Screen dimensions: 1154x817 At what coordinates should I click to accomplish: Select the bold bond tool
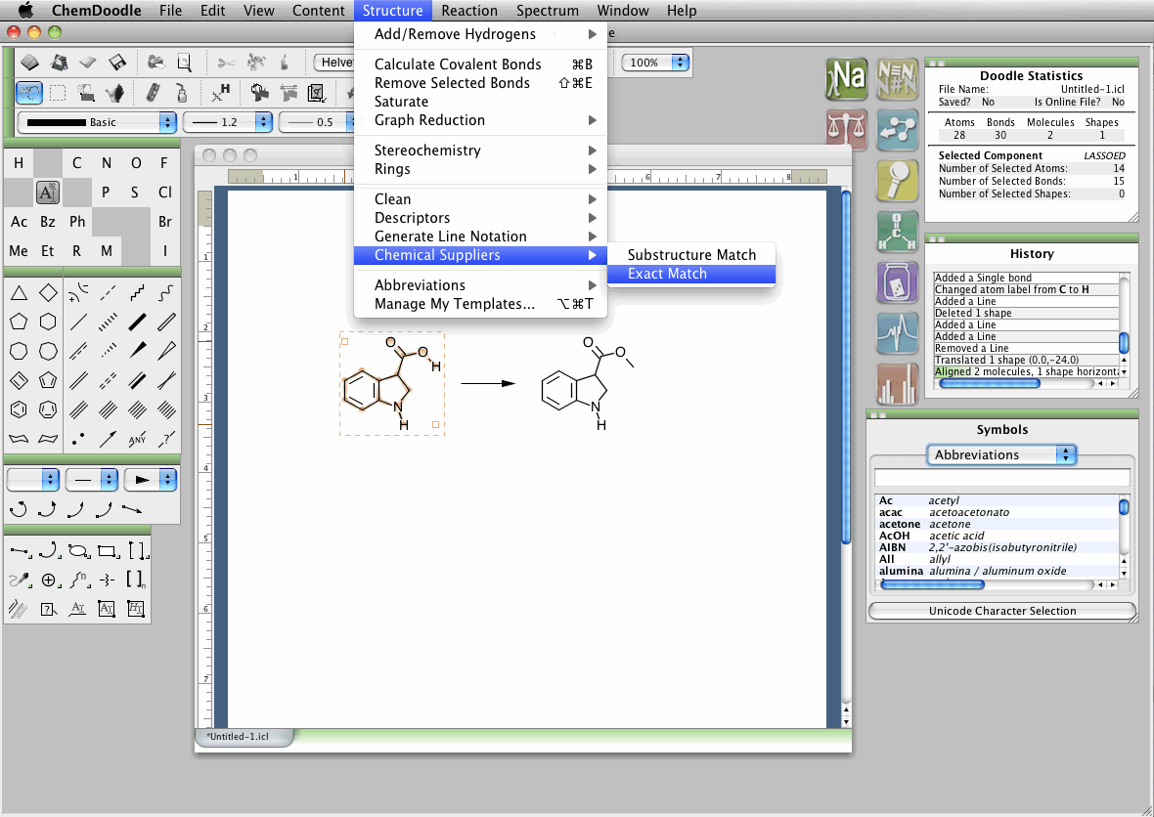(x=138, y=321)
